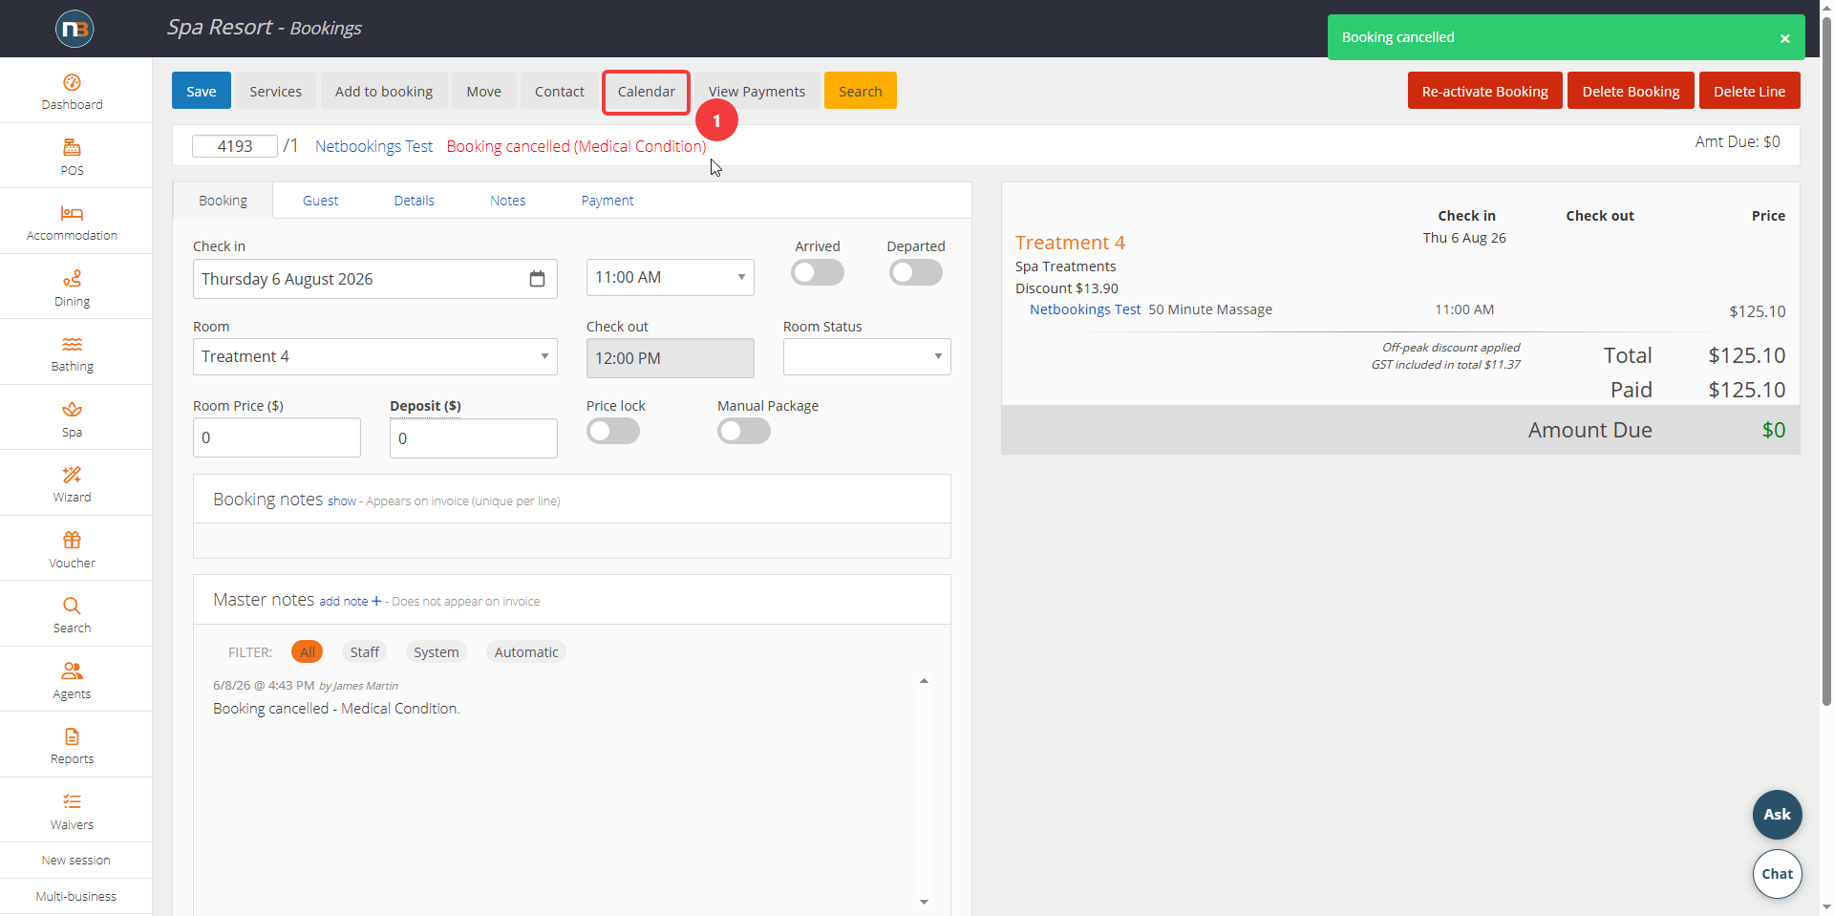This screenshot has width=1834, height=916.
Task: Click the Add to booking button
Action: coord(384,91)
